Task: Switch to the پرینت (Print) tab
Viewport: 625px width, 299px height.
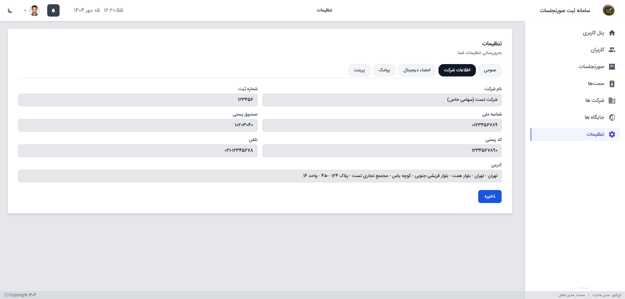Action: click(359, 70)
